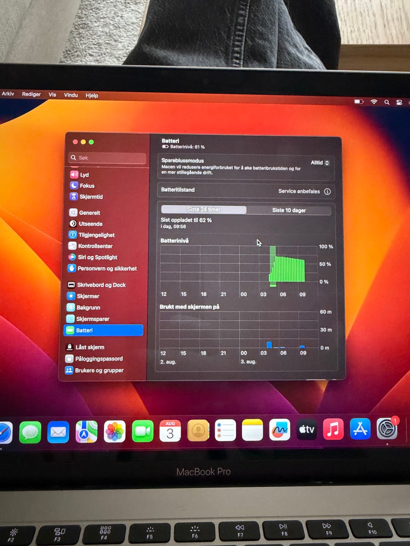Viewport: 410px width, 546px height.
Task: Open Skjermsparer settings
Action: tap(88, 319)
